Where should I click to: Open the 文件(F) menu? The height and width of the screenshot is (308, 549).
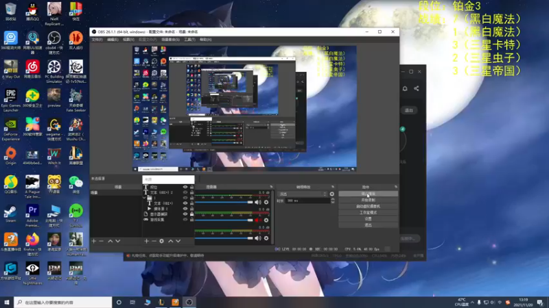[x=97, y=40]
